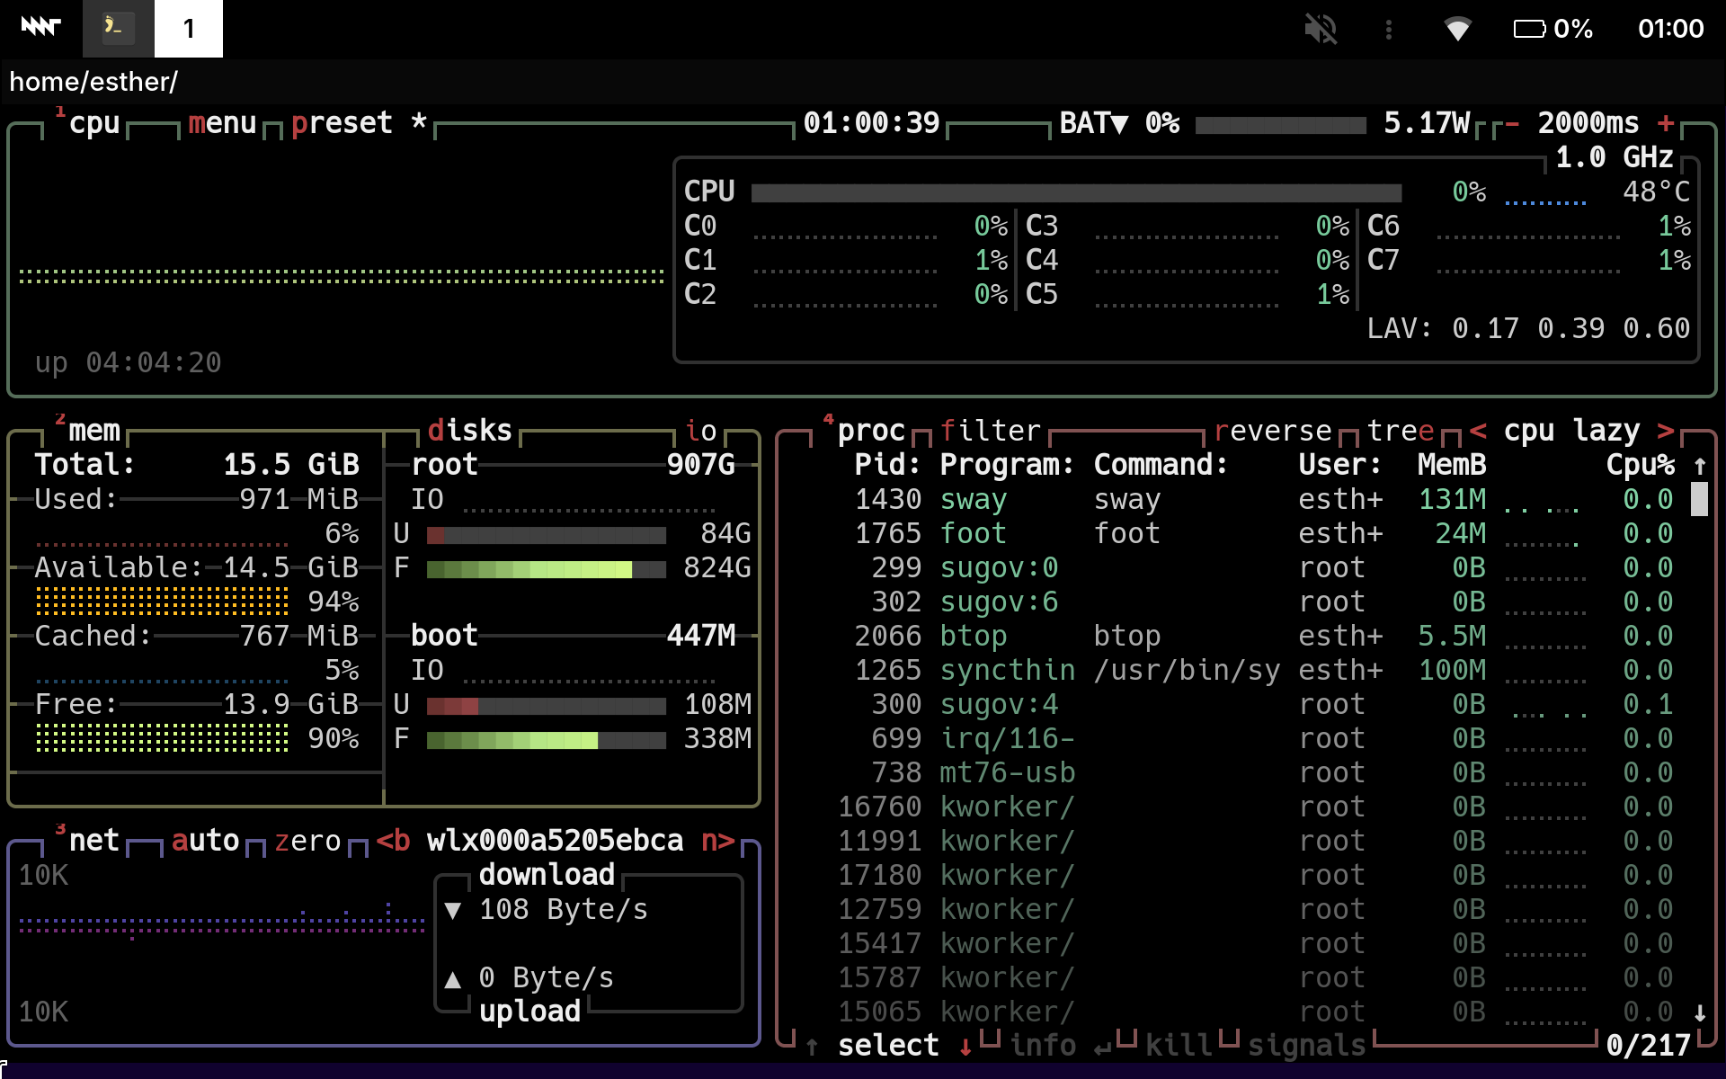This screenshot has height=1079, width=1726.
Task: Click the Cpu% column header
Action: pos(1641,465)
